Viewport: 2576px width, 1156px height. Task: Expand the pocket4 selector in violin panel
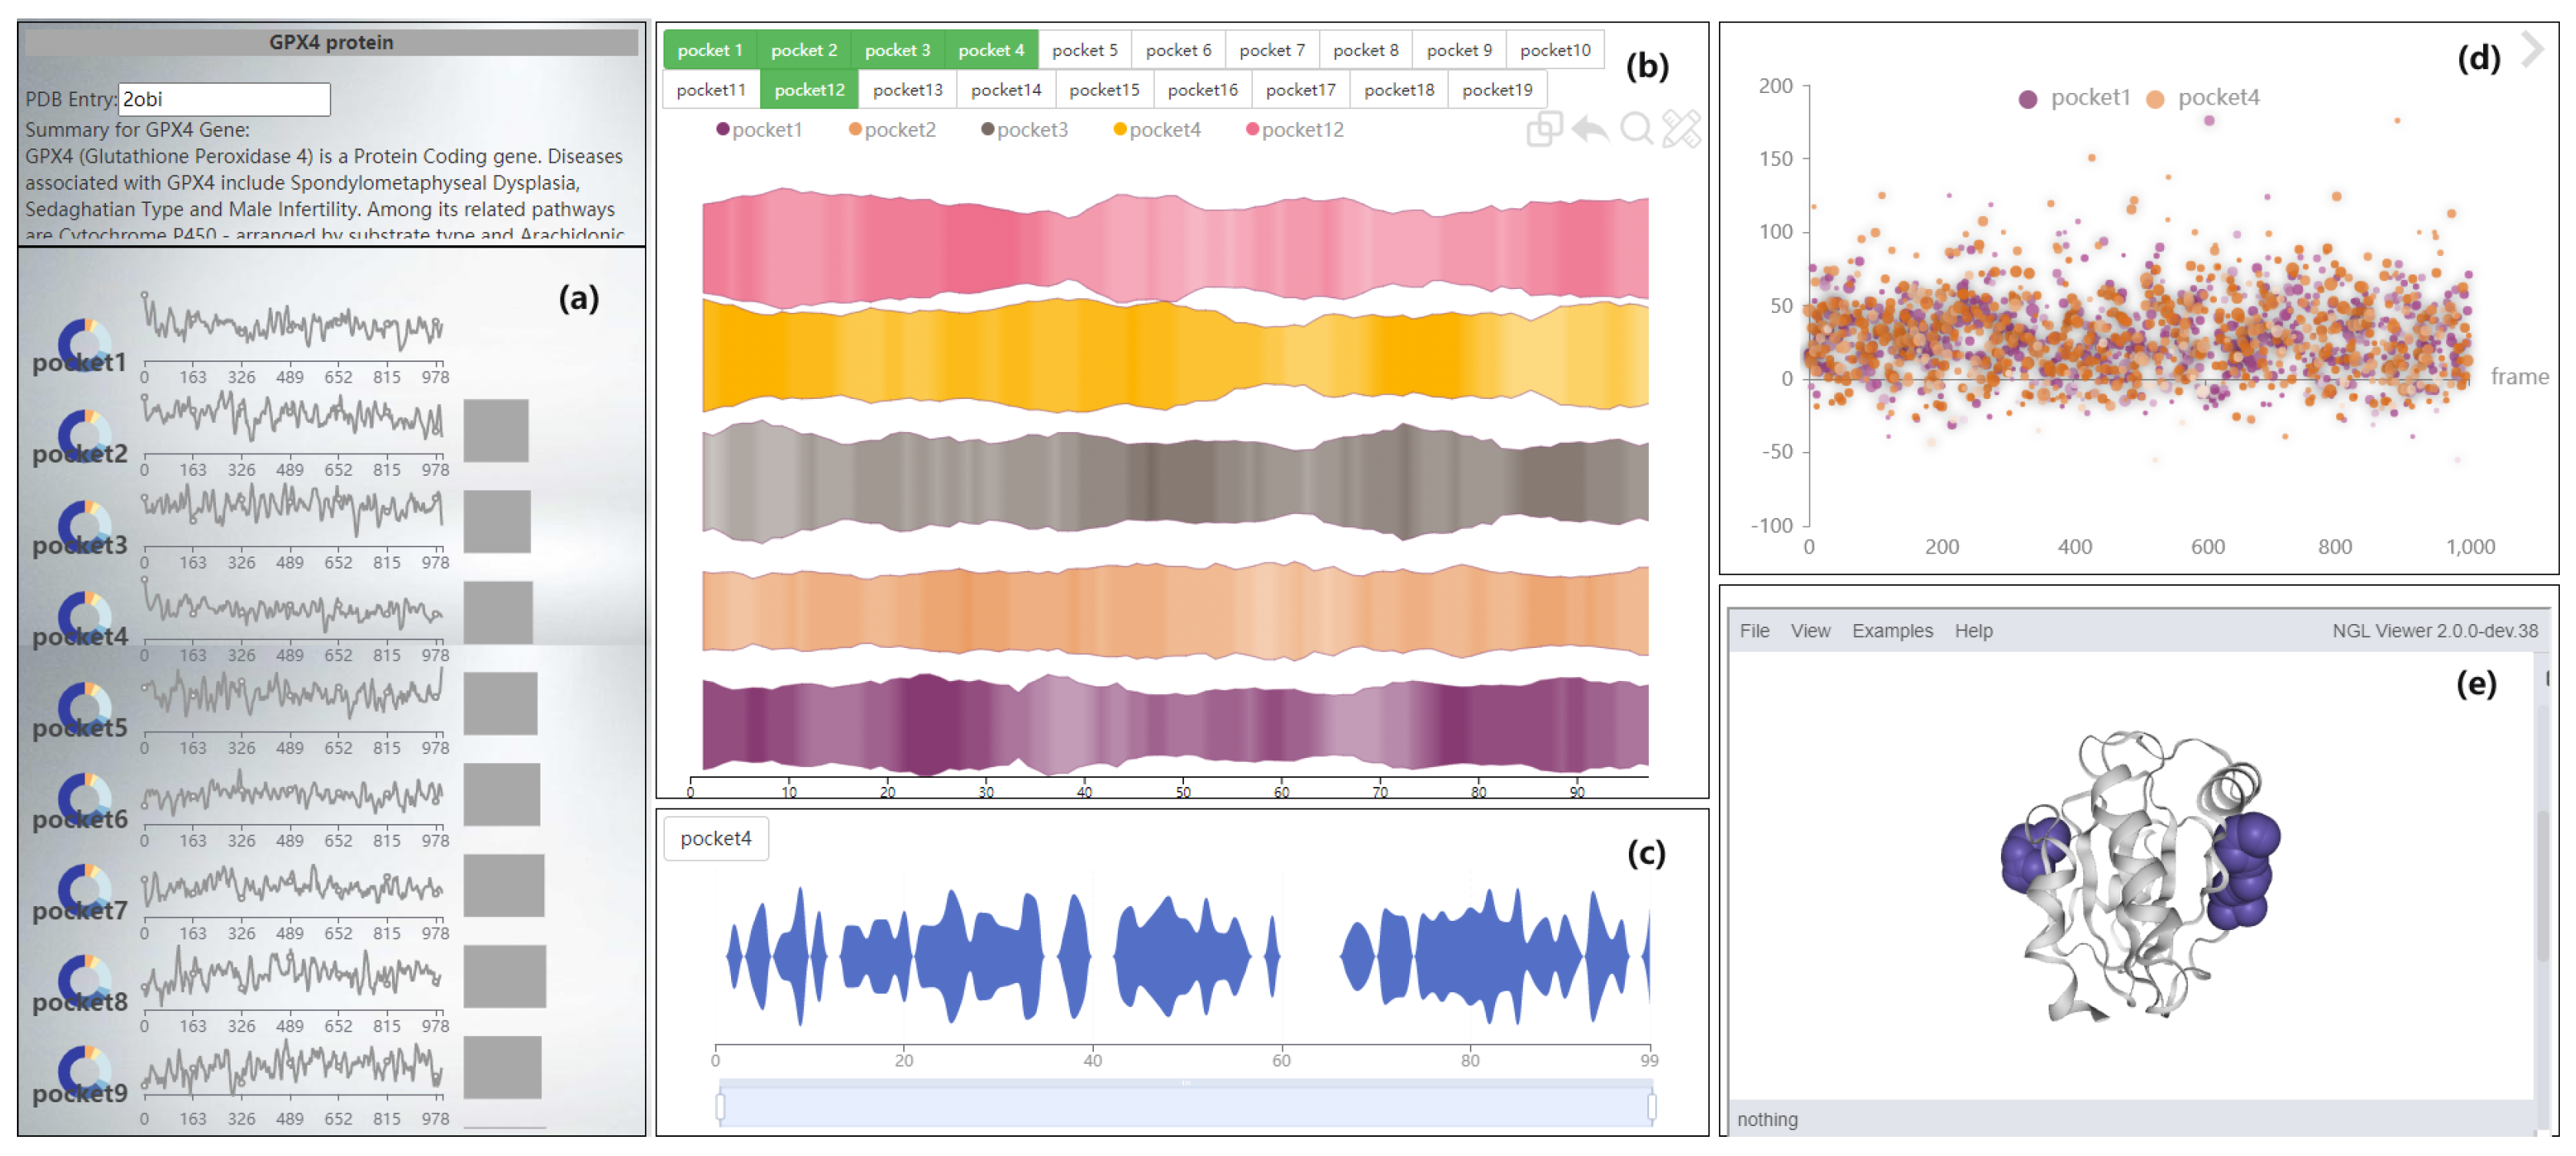[715, 839]
